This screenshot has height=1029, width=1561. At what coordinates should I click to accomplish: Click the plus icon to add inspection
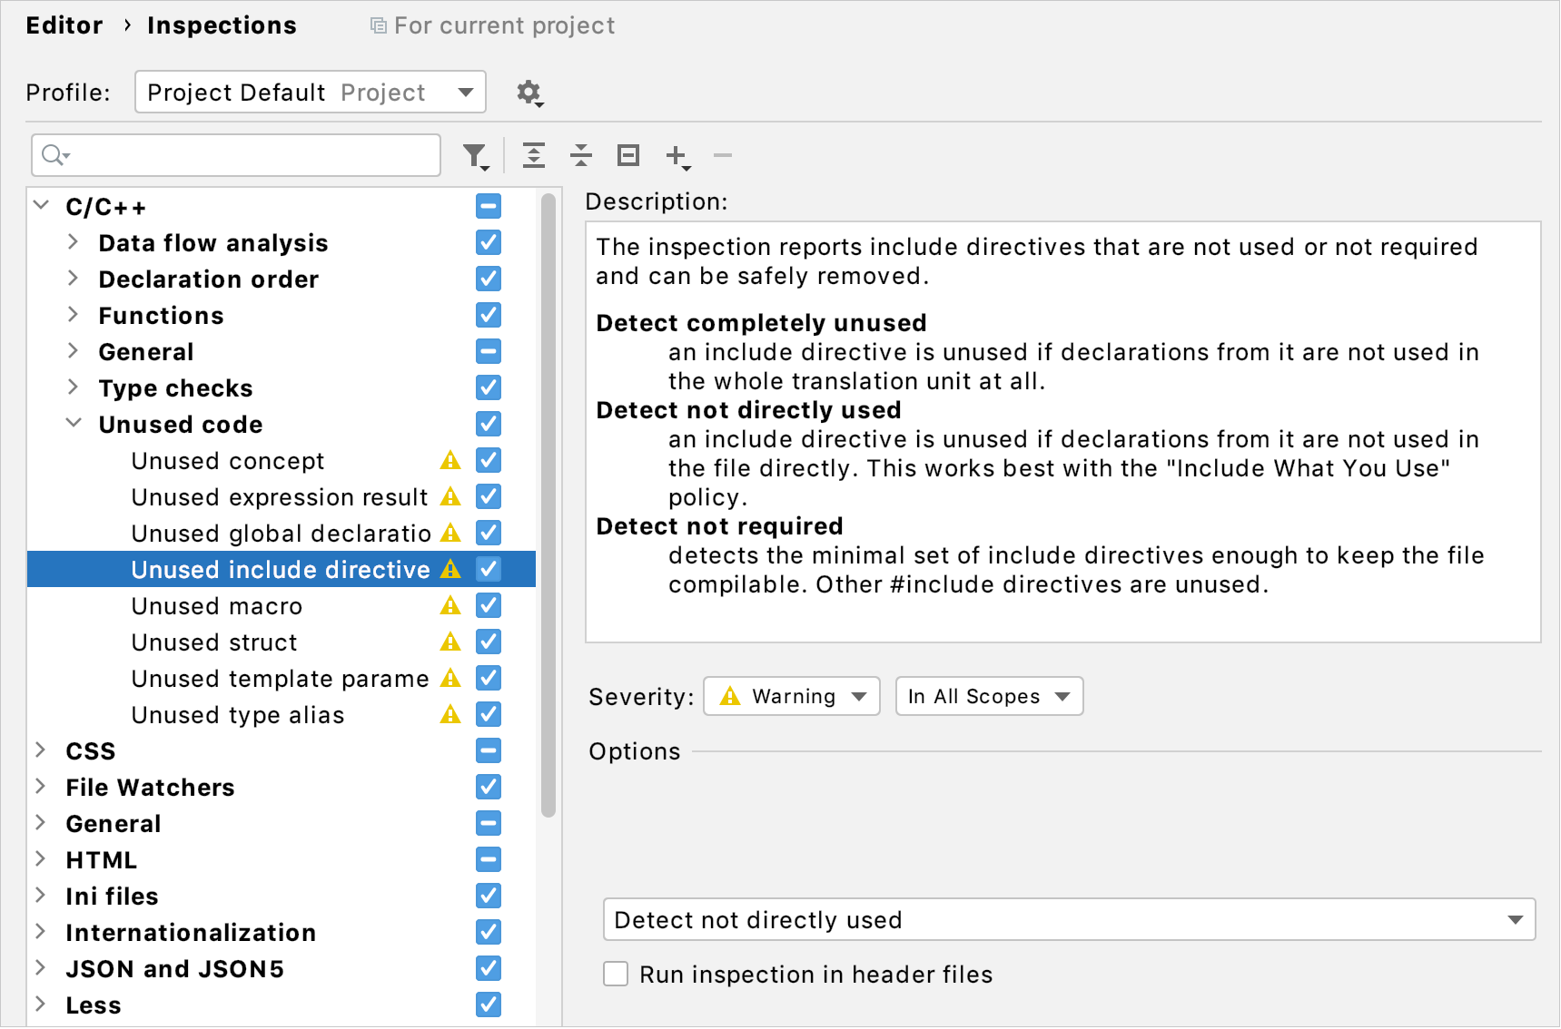point(675,155)
